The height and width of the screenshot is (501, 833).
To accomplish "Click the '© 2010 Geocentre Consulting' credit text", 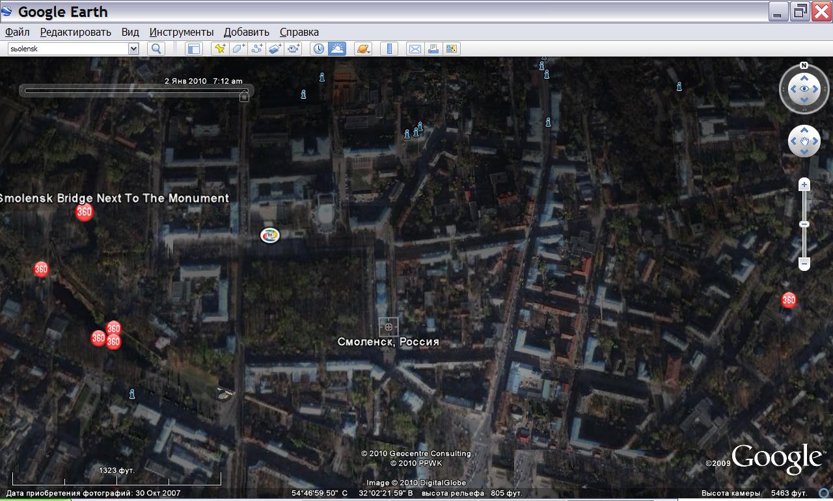I will (x=416, y=454).
